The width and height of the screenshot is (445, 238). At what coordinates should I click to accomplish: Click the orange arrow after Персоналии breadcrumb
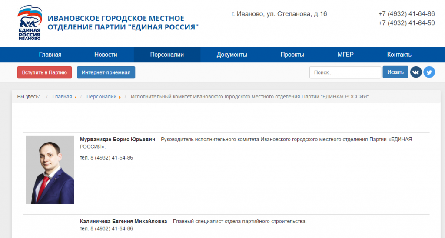click(x=120, y=98)
